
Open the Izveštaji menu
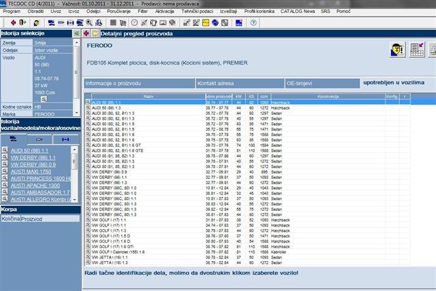pyautogui.click(x=229, y=12)
